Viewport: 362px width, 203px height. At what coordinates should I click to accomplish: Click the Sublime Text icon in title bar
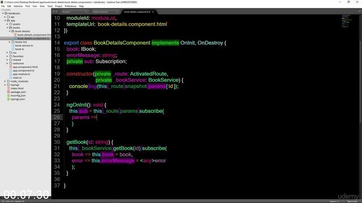tap(2, 2)
